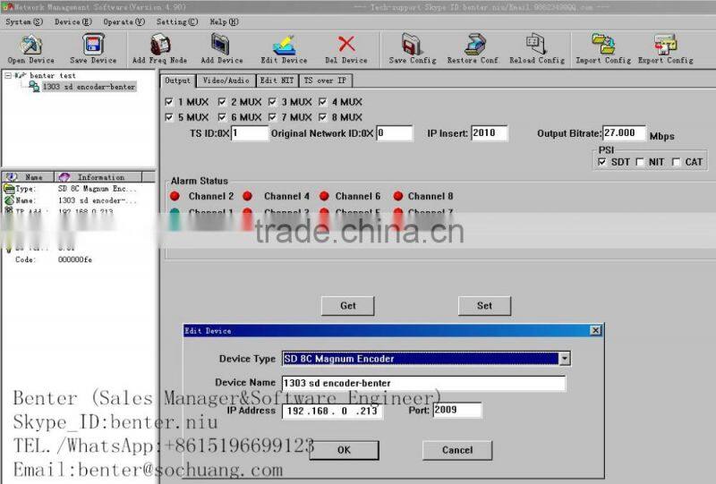
Task: Click the Add Device toolbar icon
Action: point(221,45)
